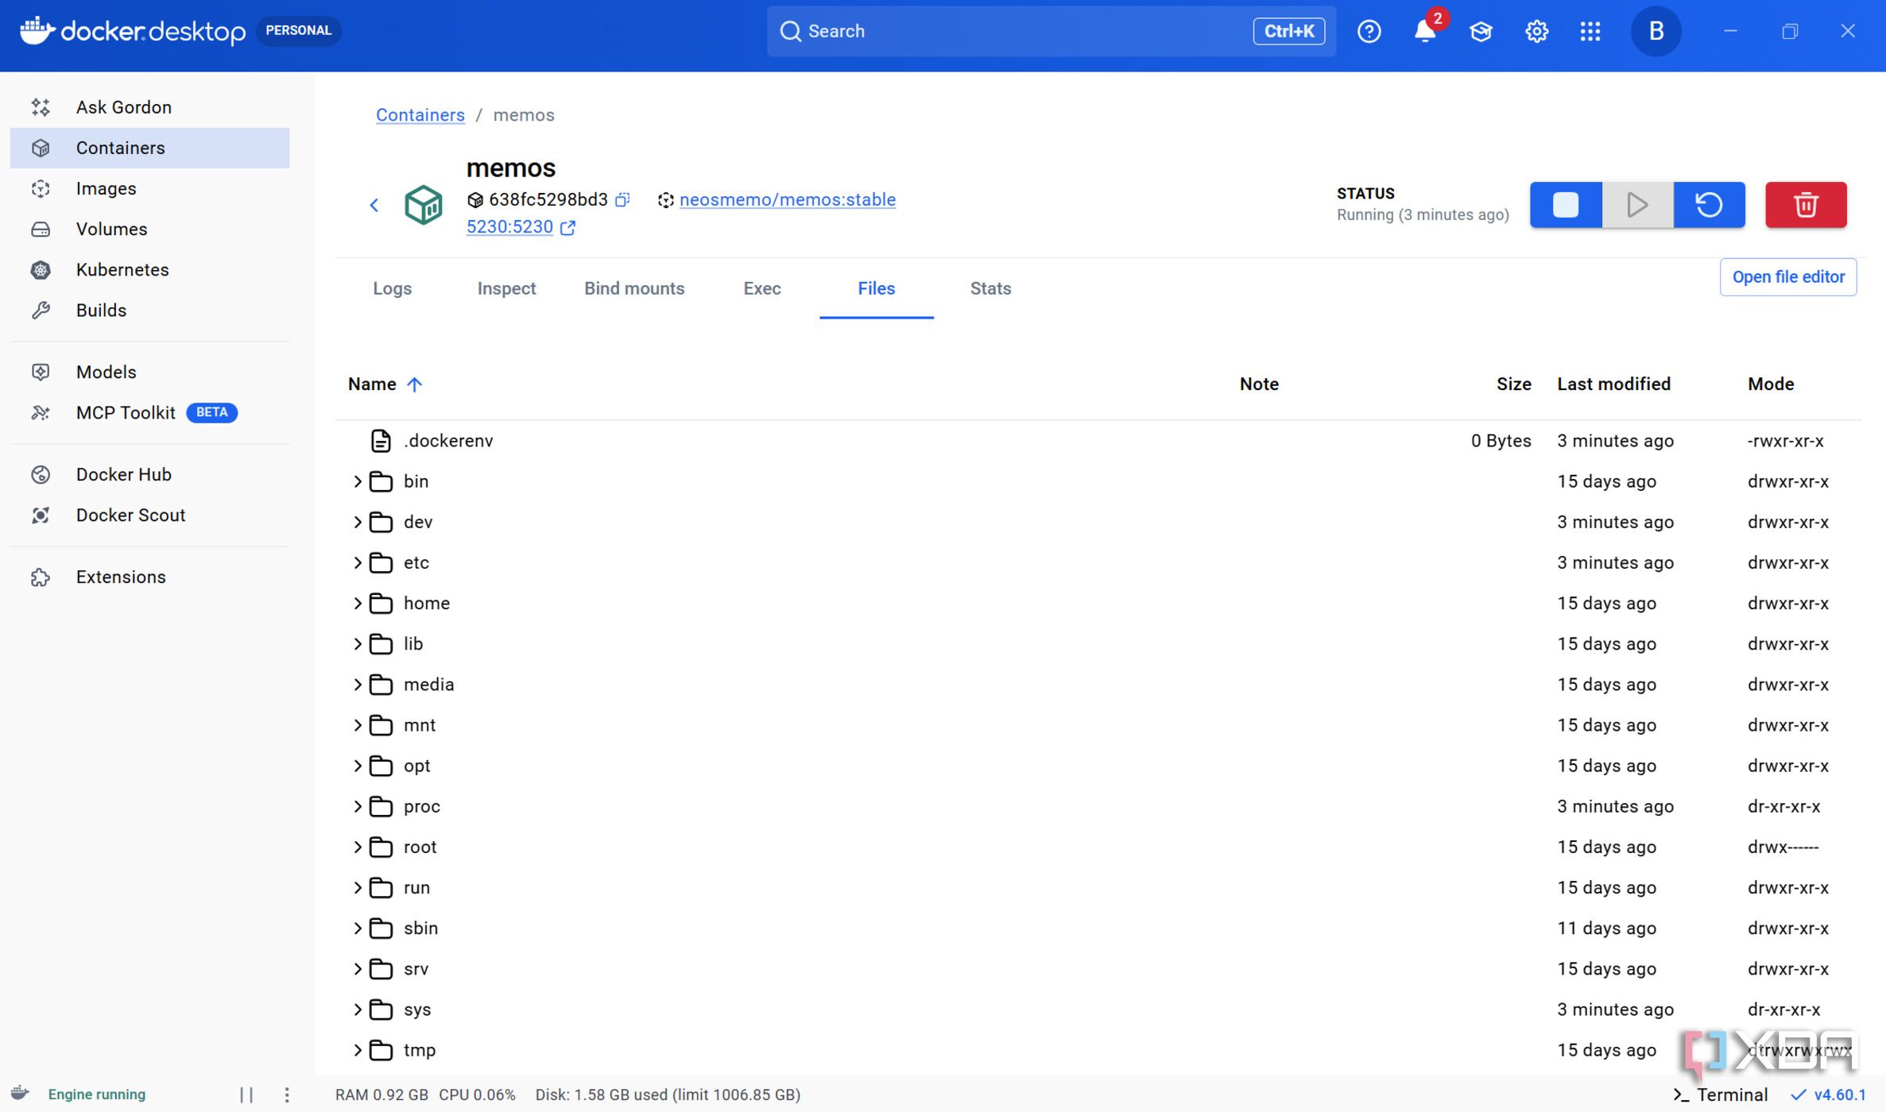Open port 5230:5230 link
This screenshot has height=1112, width=1886.
[x=509, y=227]
